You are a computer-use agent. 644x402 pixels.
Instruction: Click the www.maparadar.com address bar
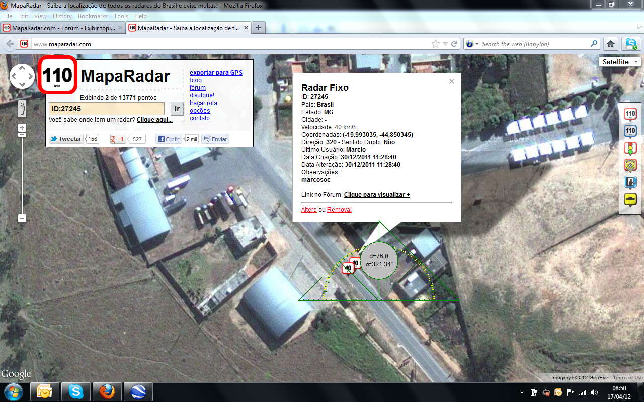pos(230,44)
